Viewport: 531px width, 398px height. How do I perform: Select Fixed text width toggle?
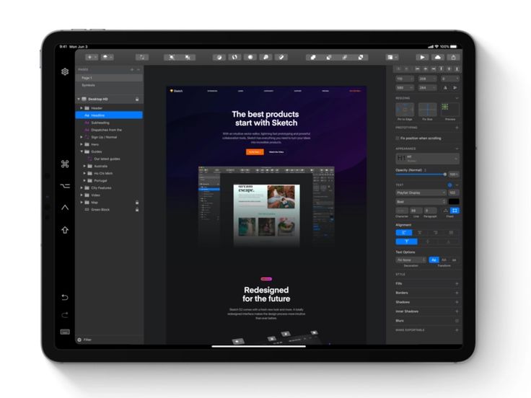455,211
